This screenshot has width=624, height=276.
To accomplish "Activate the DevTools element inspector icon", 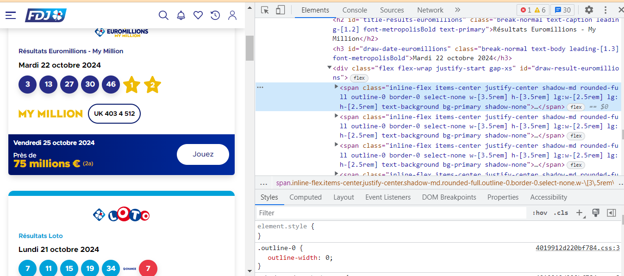I will 265,10.
